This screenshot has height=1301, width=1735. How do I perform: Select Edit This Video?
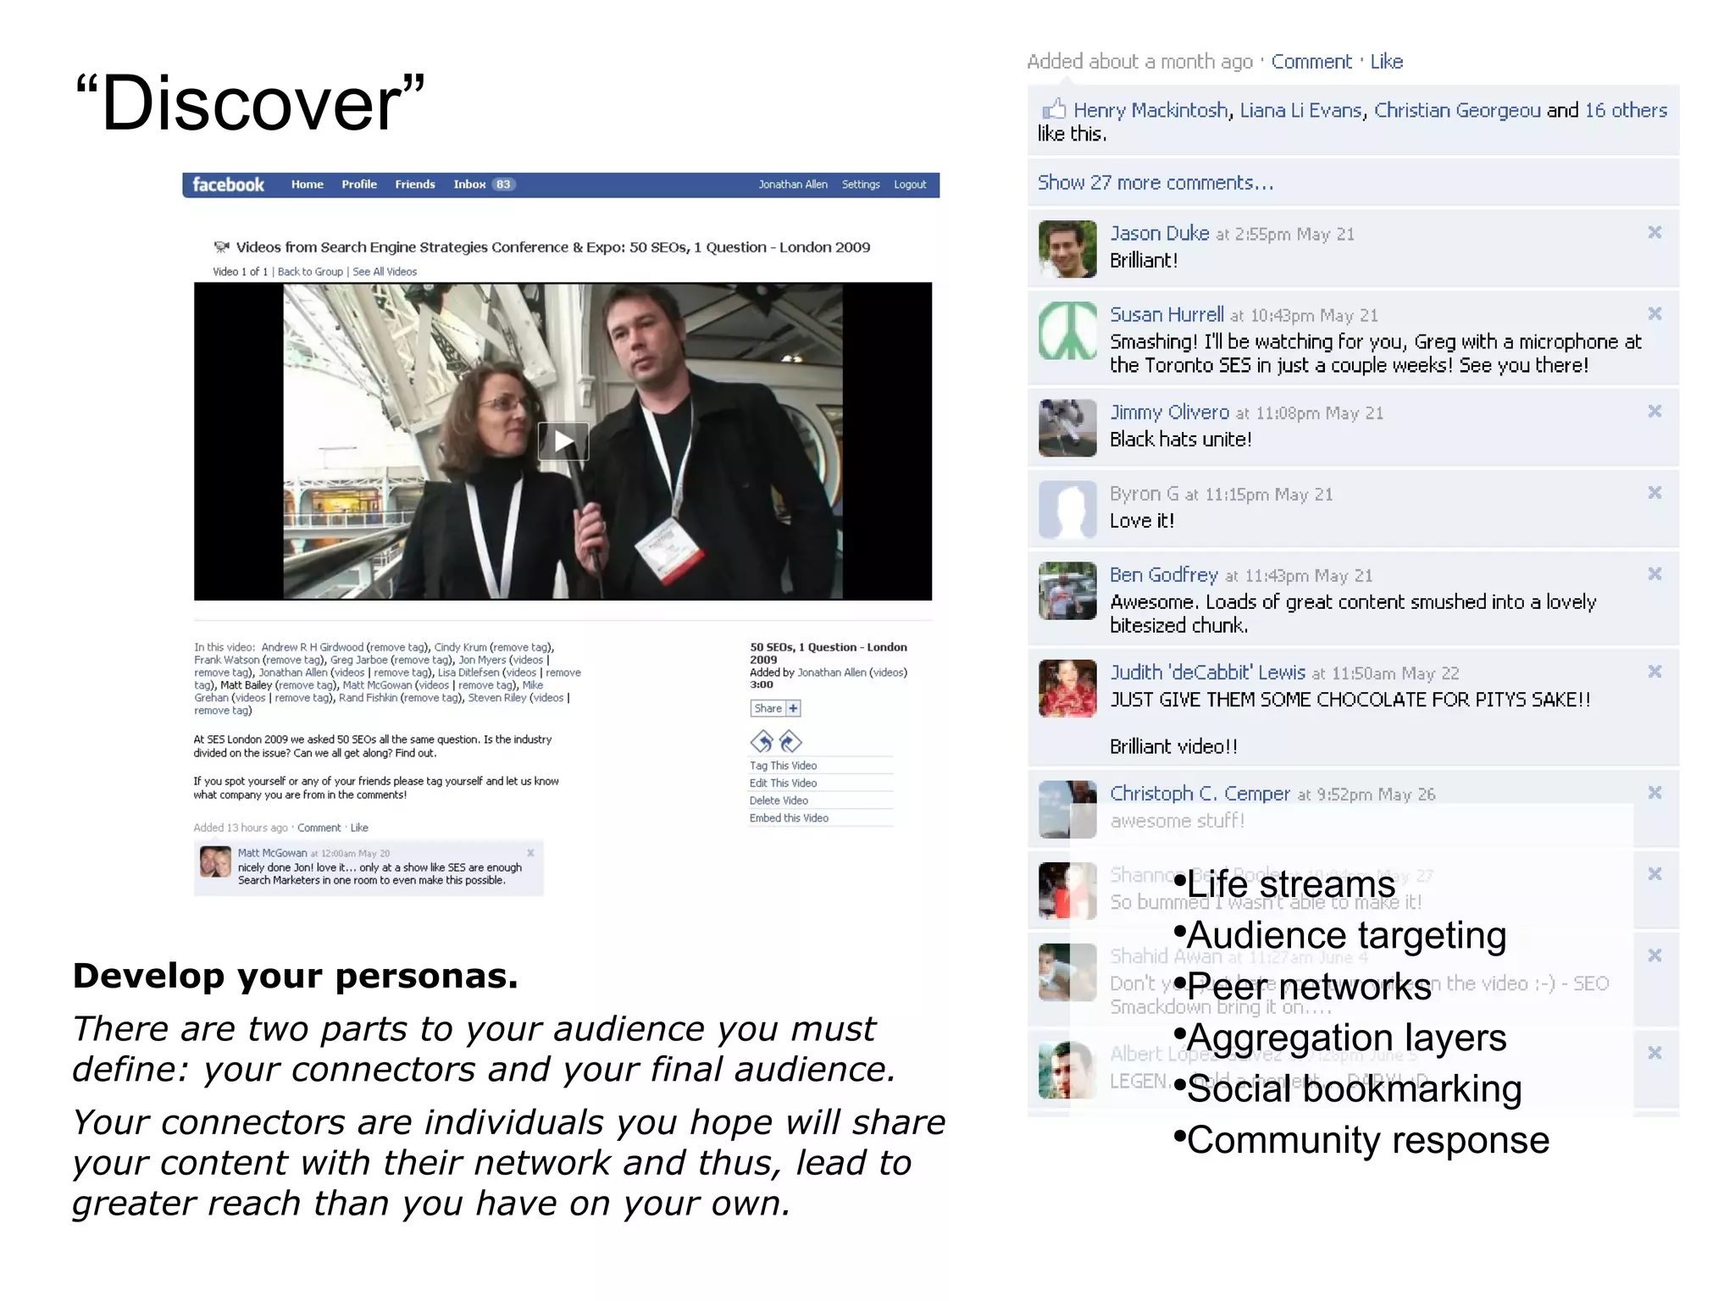(x=784, y=783)
